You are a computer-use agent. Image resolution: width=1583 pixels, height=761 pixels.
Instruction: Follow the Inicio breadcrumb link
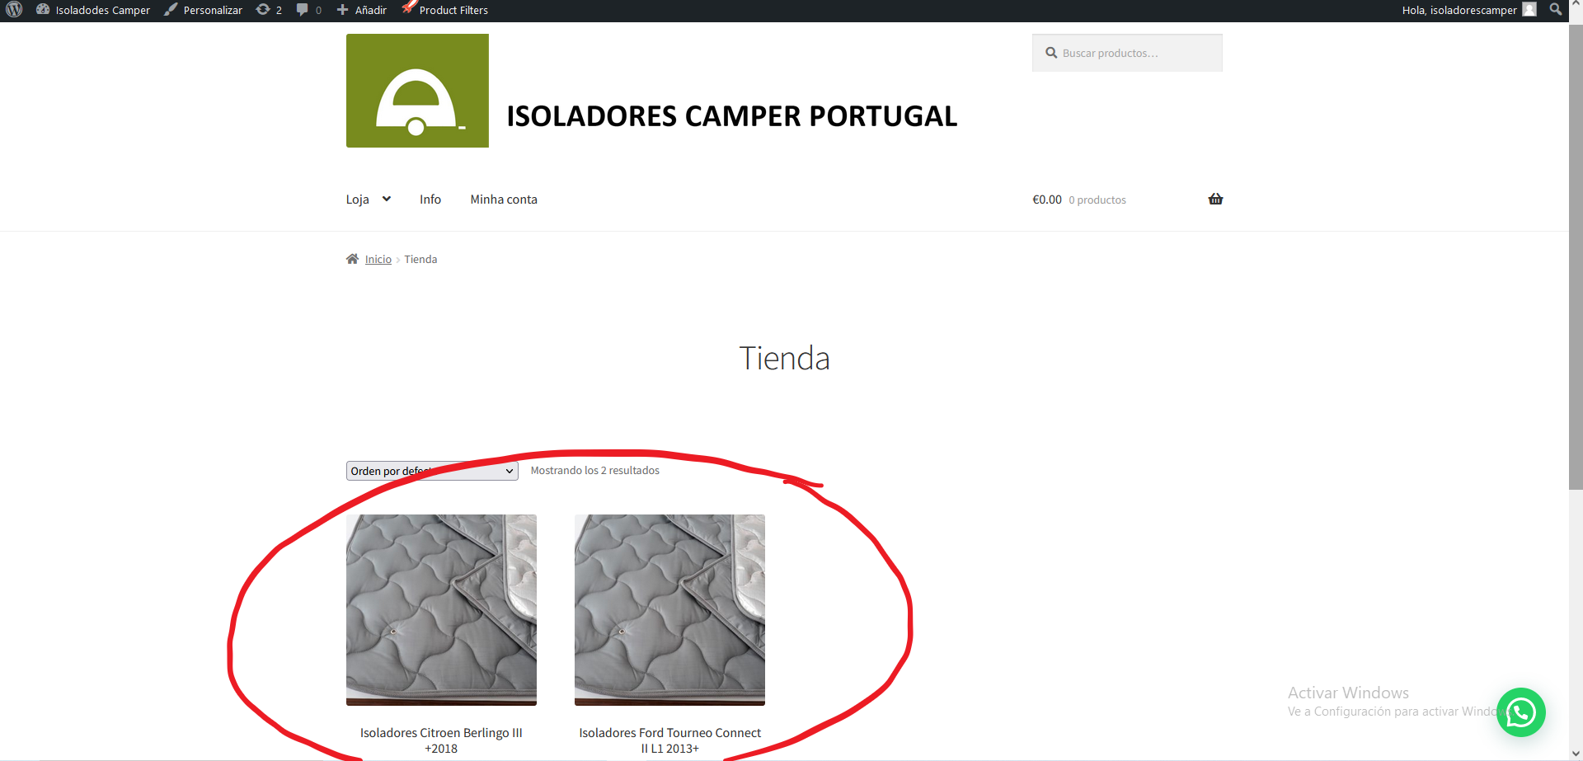tap(378, 259)
